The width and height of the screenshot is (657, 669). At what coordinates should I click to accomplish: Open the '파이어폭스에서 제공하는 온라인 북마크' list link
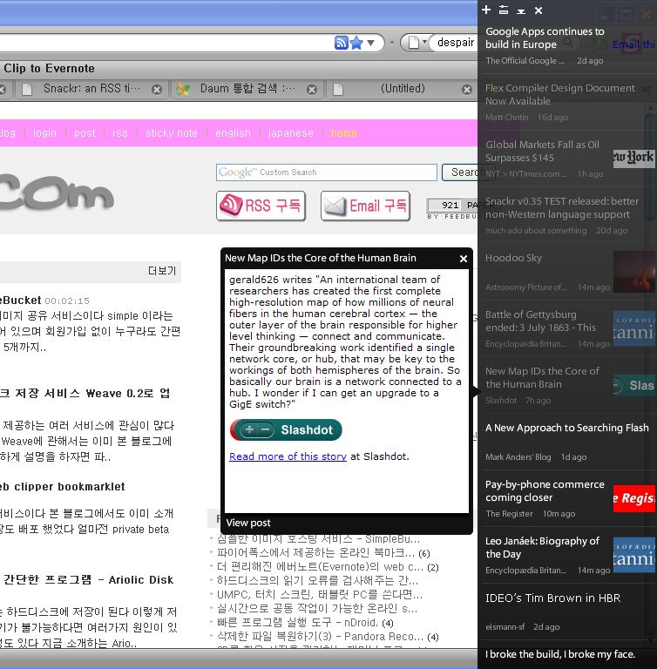click(x=315, y=553)
